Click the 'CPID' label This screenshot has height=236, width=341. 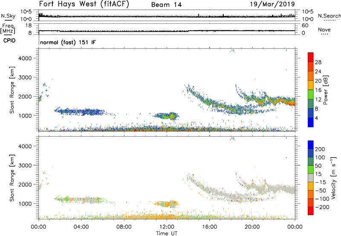point(9,40)
